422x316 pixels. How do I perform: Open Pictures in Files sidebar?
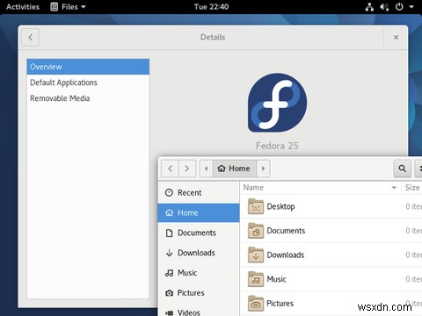coord(199,292)
